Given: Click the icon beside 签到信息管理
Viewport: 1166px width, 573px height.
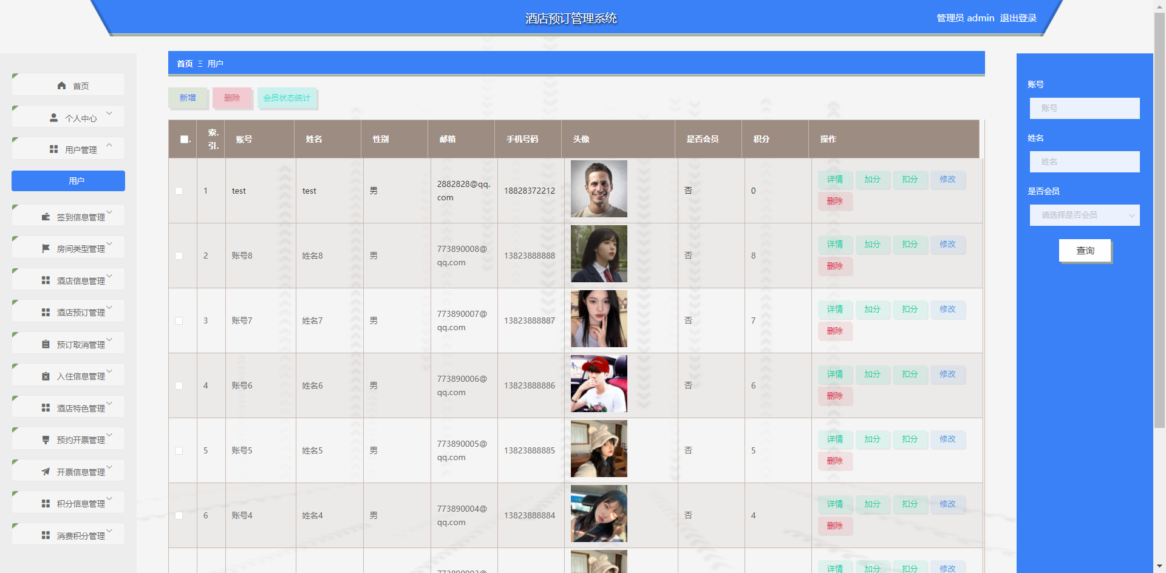Looking at the screenshot, I should [46, 217].
